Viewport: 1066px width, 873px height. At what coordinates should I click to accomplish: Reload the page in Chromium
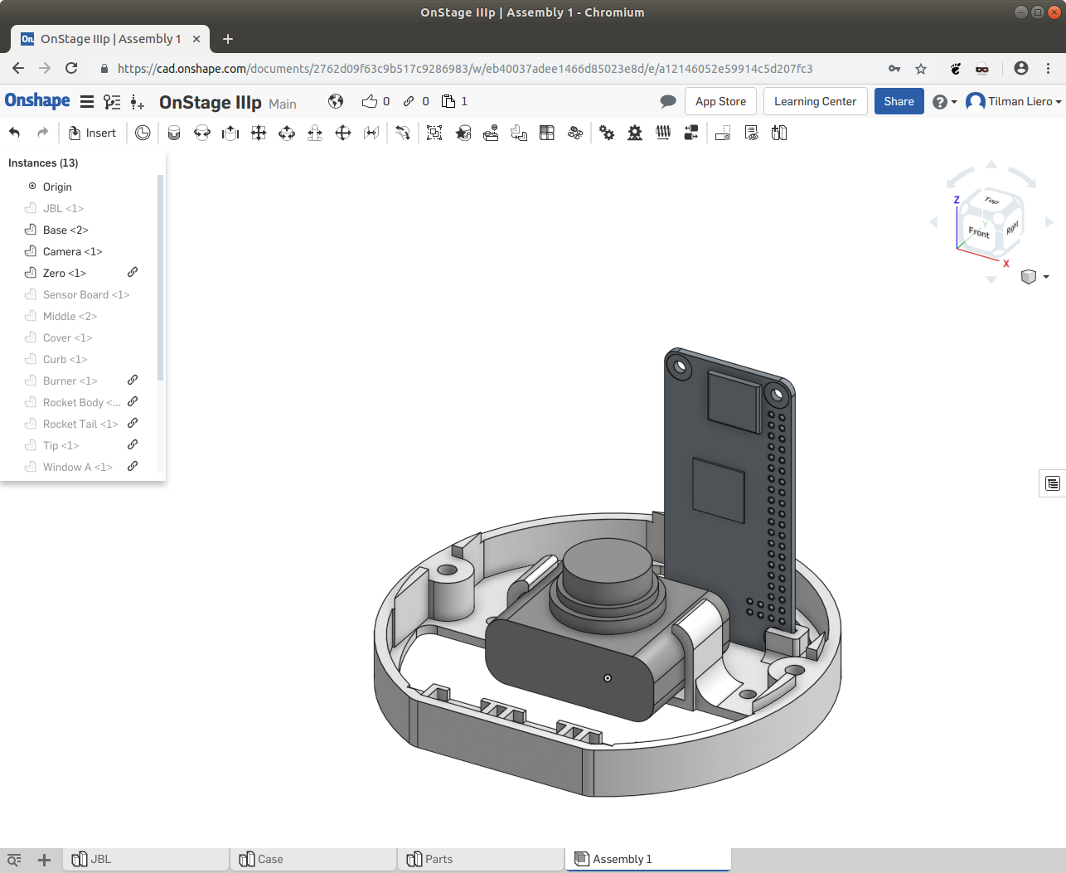pos(71,69)
